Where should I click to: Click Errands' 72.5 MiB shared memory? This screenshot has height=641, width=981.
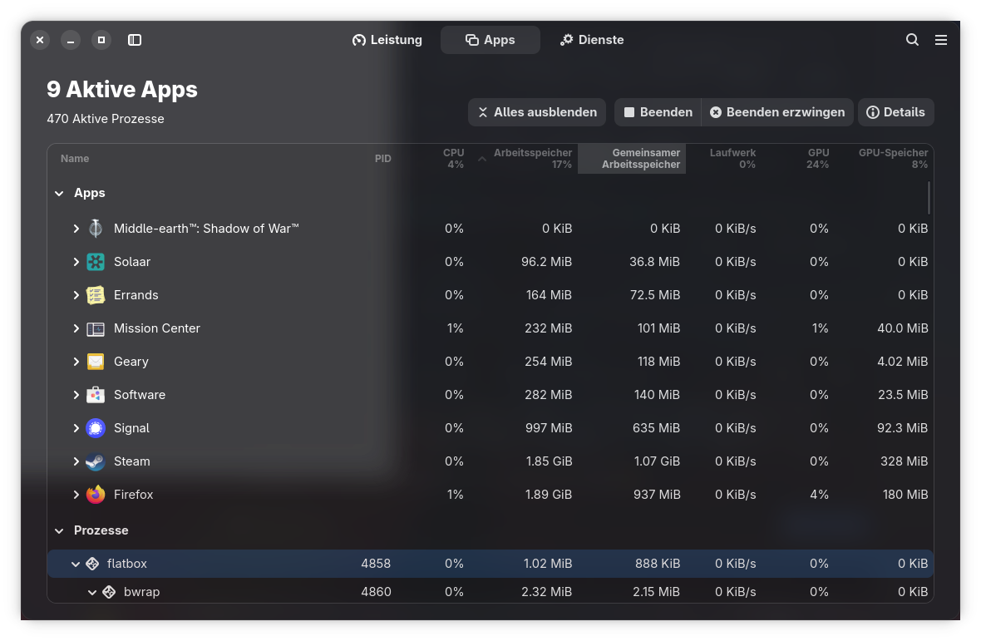coord(655,295)
